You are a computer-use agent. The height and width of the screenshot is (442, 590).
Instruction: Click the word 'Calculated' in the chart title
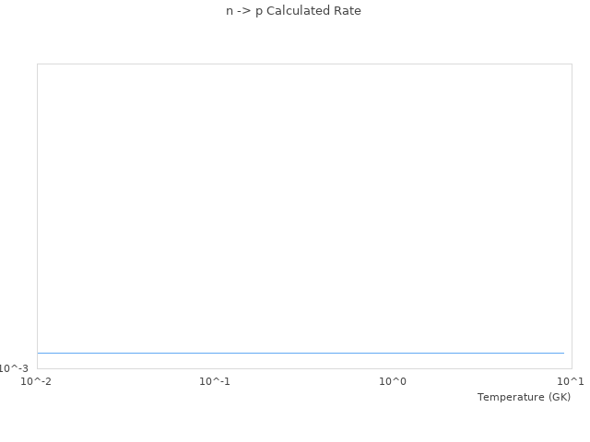[297, 11]
